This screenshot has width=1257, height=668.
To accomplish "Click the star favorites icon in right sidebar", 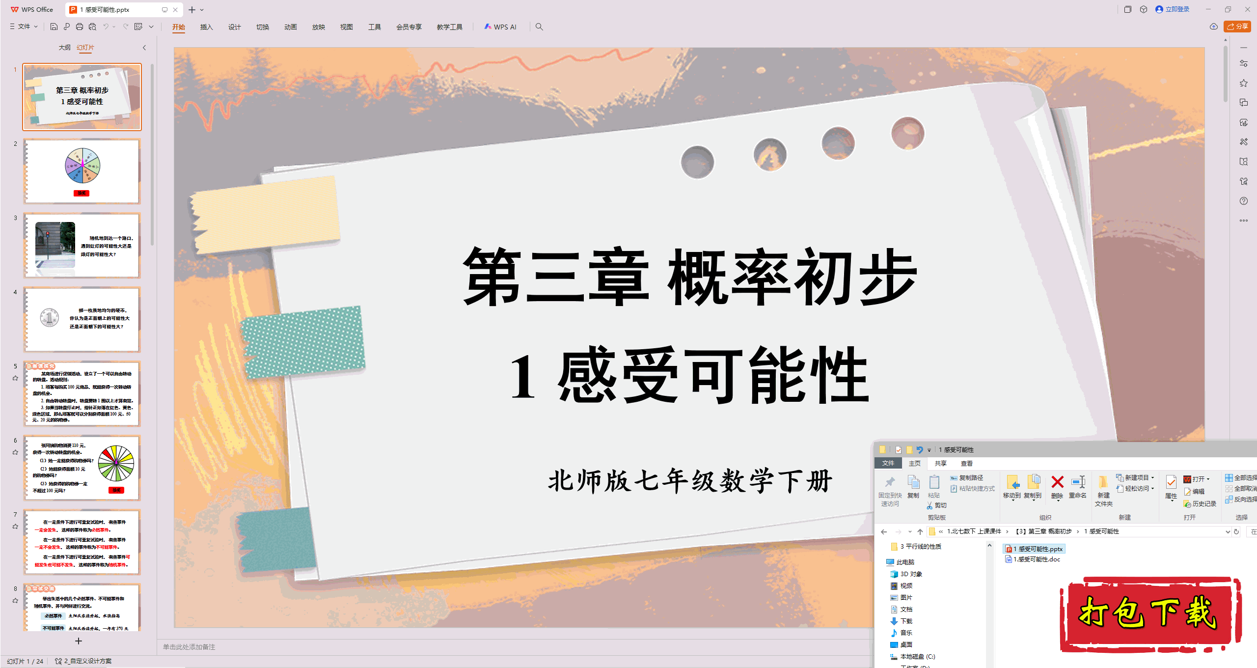I will tap(1243, 83).
